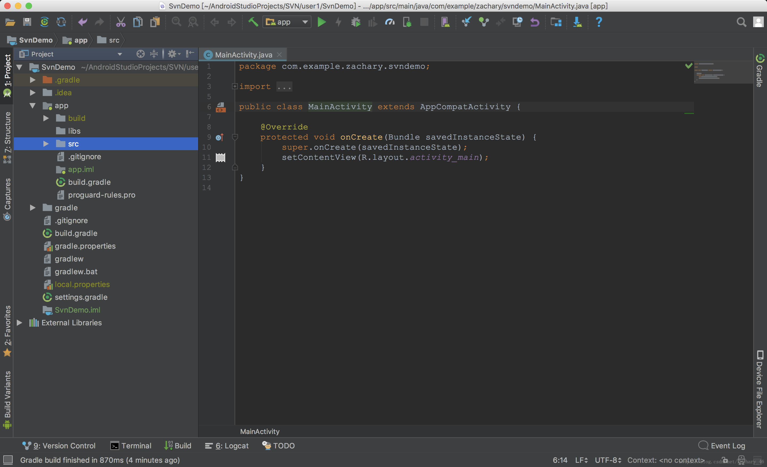Toggle the 1: Project tool window

pos(7,76)
